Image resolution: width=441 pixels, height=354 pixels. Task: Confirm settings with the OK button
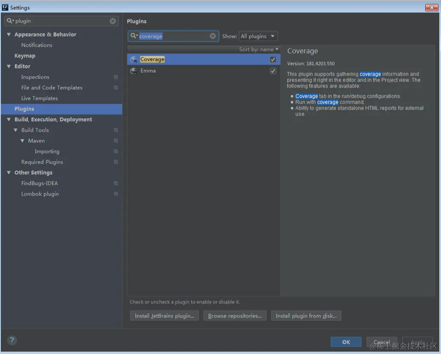(x=346, y=342)
